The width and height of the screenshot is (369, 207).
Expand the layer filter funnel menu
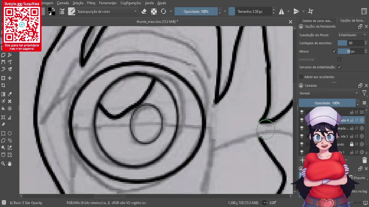[364, 93]
